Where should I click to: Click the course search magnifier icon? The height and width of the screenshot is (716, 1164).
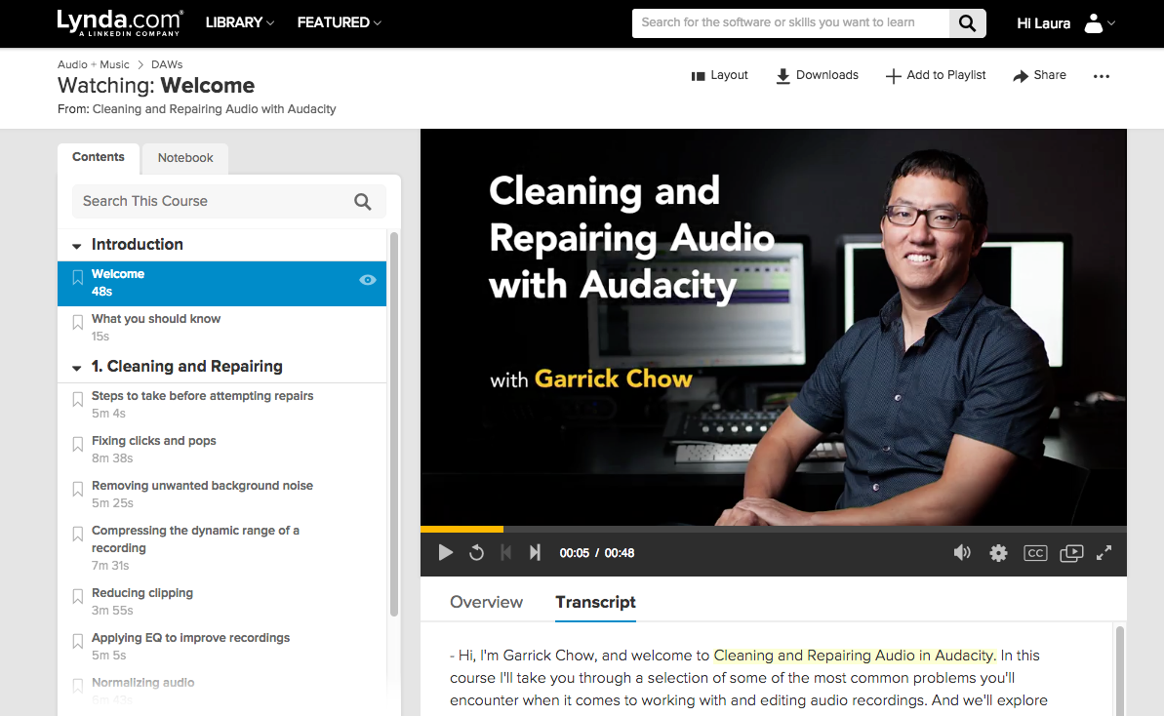pyautogui.click(x=362, y=202)
